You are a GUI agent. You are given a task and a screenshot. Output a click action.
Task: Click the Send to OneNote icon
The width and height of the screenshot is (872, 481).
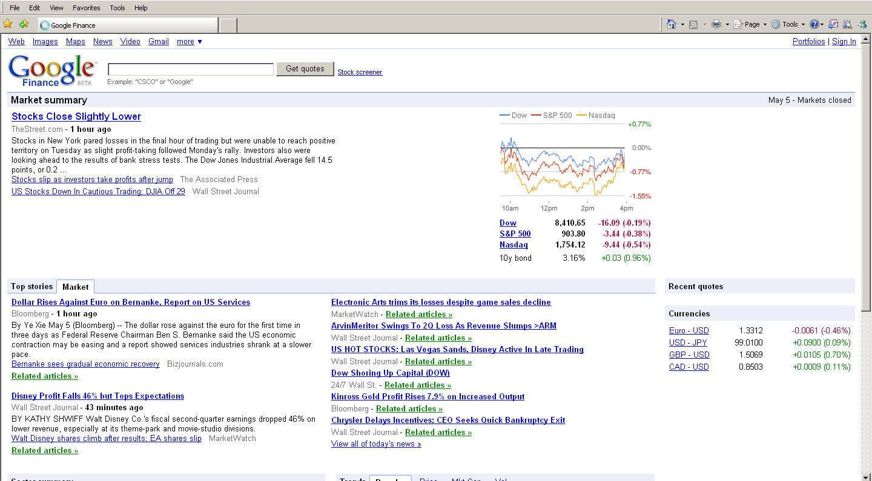coord(834,24)
